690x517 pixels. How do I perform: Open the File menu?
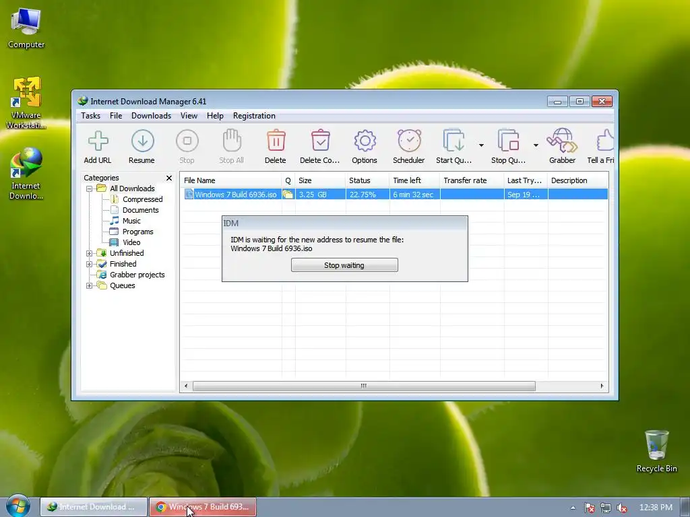[x=116, y=116]
